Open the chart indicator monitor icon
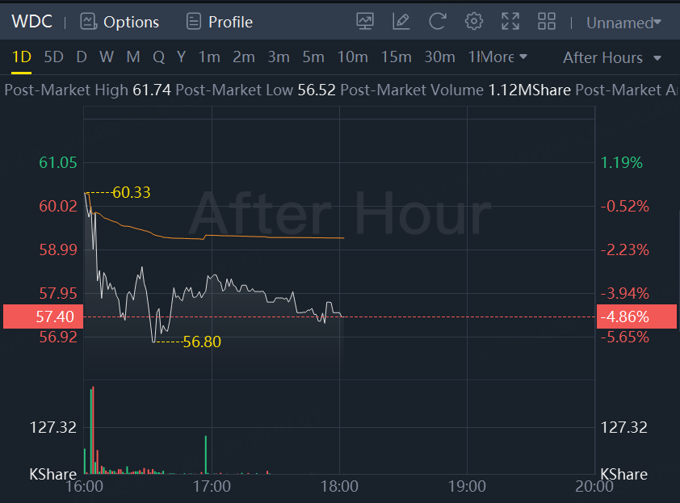The width and height of the screenshot is (680, 503). [365, 22]
